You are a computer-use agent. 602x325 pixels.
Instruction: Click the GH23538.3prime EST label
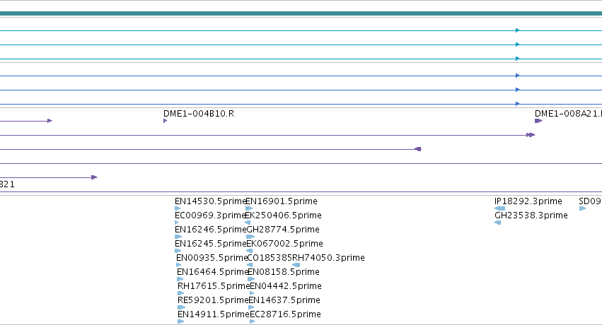click(x=531, y=215)
